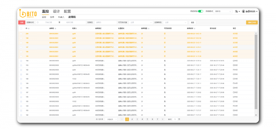Click the red 关闭 button
Image resolution: width=276 pixels, height=131 pixels.
click(x=22, y=22)
